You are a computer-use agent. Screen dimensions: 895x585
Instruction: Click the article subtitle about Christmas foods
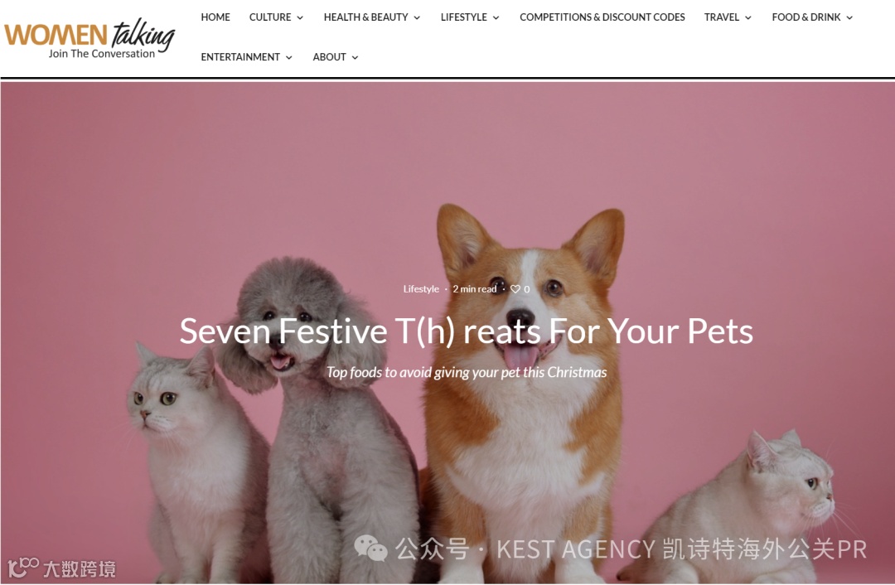[x=467, y=373]
